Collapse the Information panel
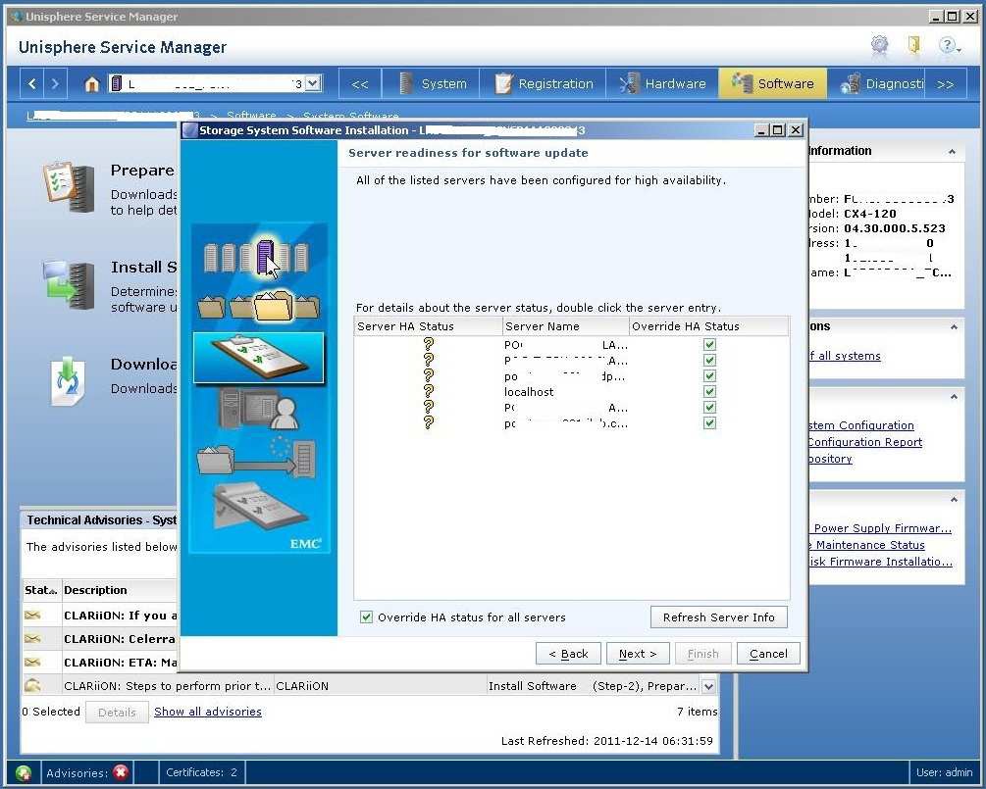986x789 pixels. [x=952, y=151]
